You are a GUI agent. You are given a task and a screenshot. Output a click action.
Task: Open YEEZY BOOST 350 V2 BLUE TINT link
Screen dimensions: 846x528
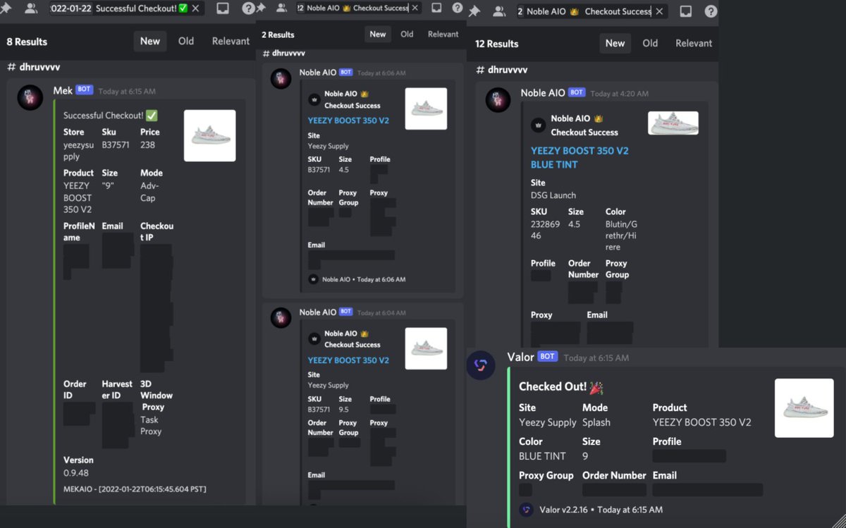coord(580,157)
